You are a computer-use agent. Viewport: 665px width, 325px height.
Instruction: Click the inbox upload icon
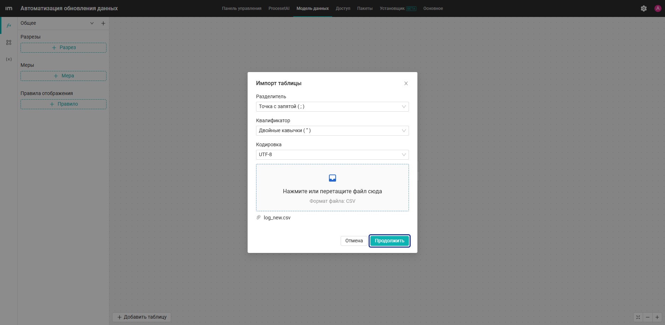pos(332,178)
